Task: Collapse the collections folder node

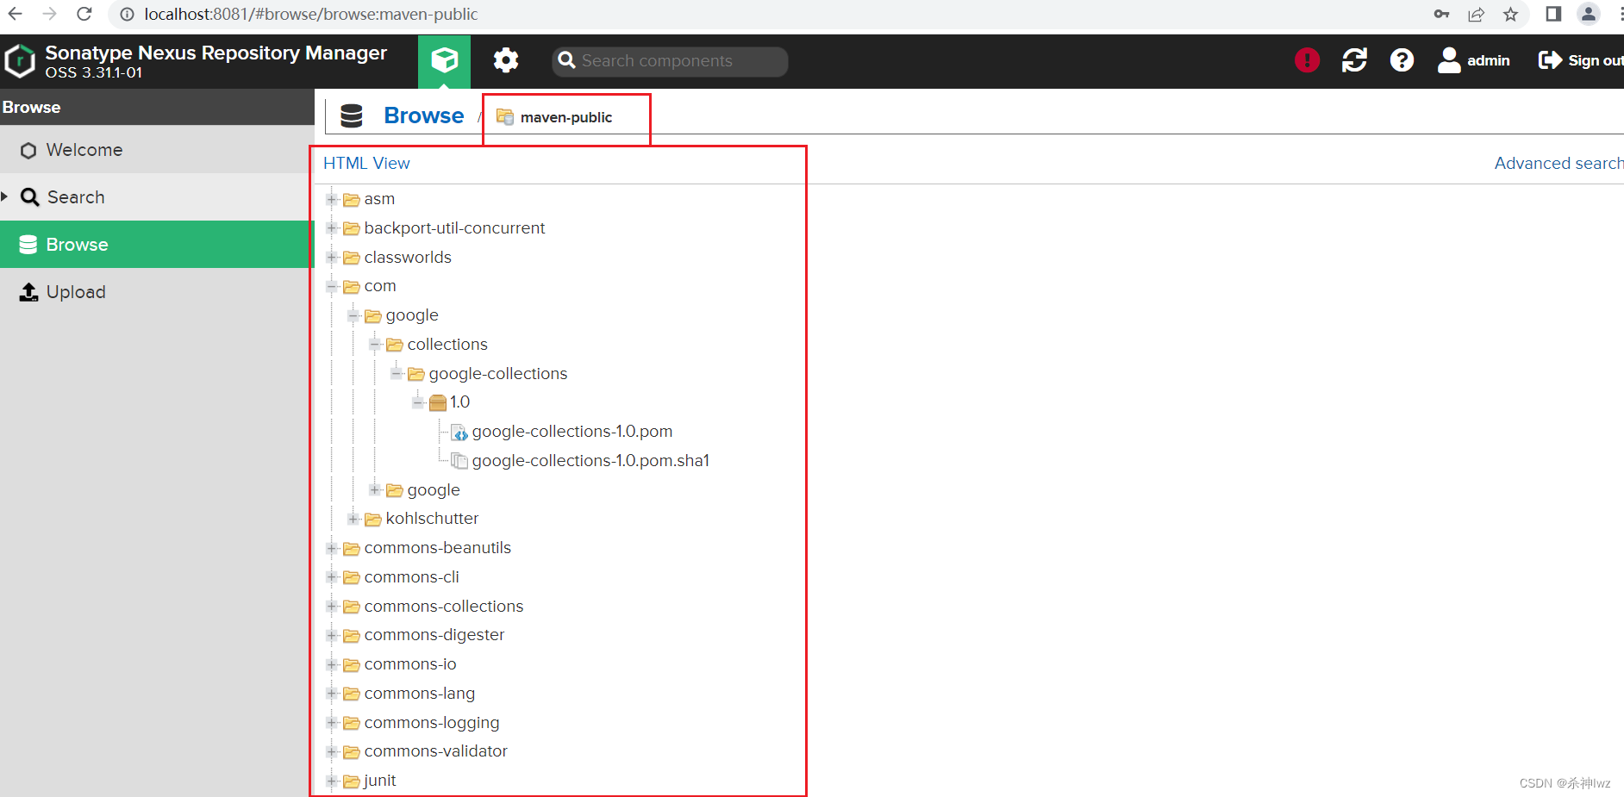Action: 375,345
